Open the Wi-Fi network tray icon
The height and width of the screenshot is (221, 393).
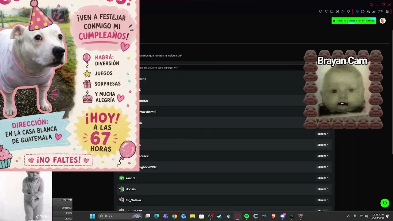(x=361, y=216)
